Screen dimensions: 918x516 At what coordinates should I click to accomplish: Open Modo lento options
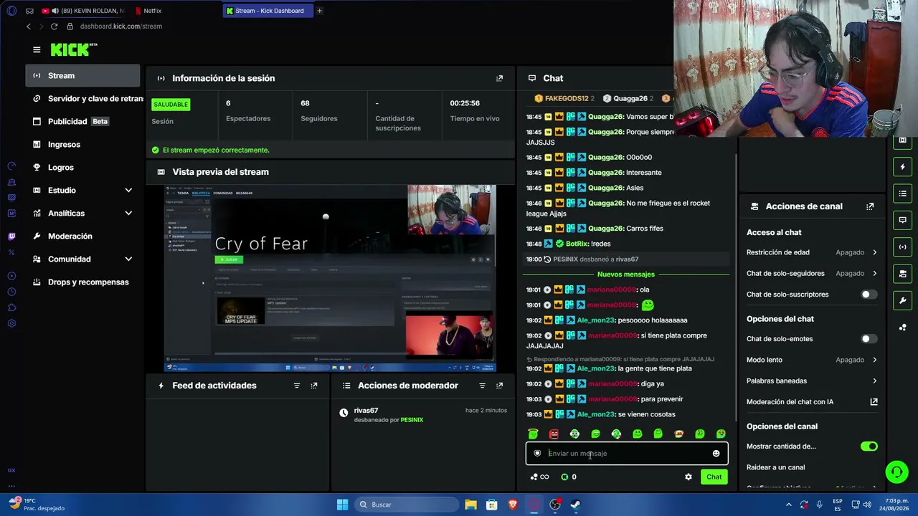812,360
